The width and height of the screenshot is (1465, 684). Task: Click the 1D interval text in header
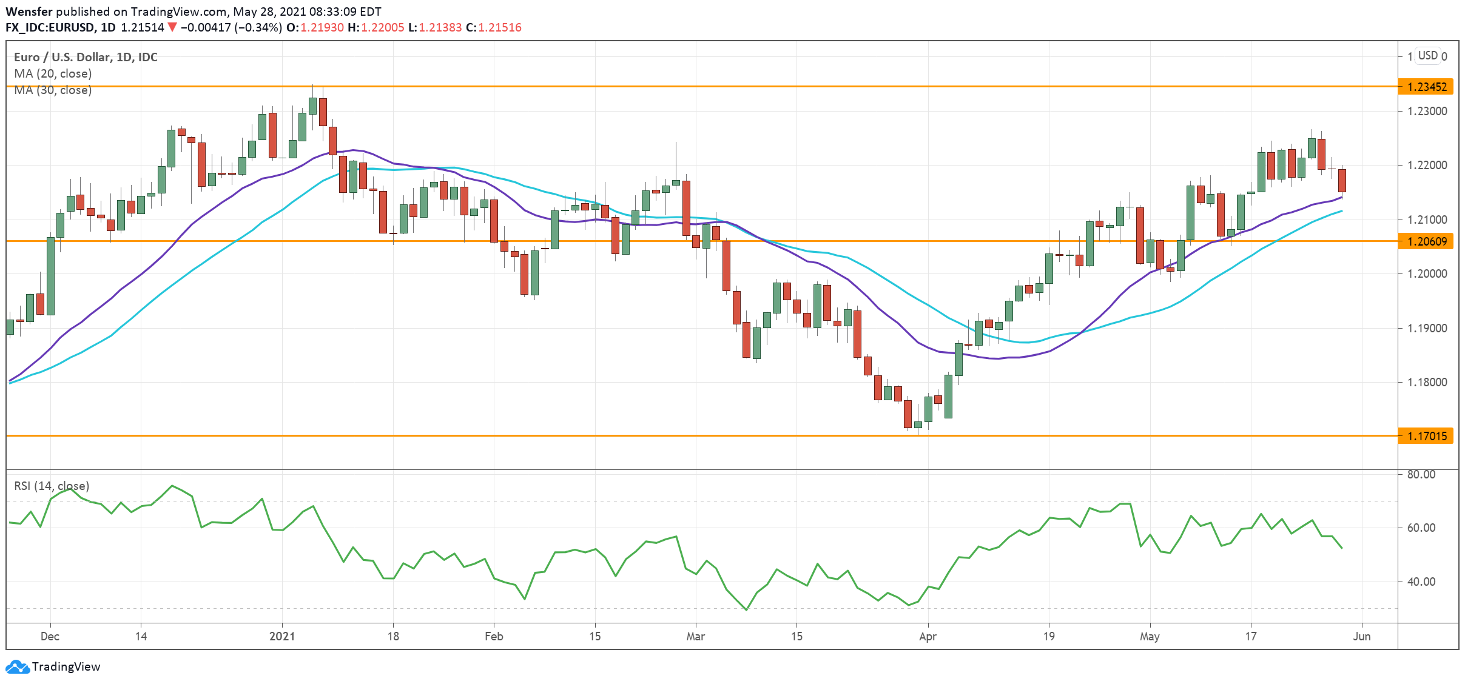click(x=108, y=27)
